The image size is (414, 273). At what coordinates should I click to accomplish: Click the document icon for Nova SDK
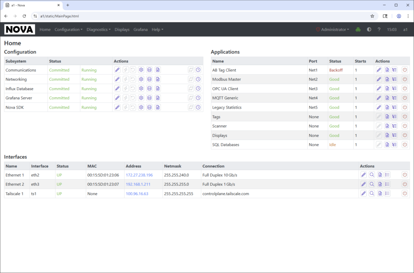tap(158, 107)
